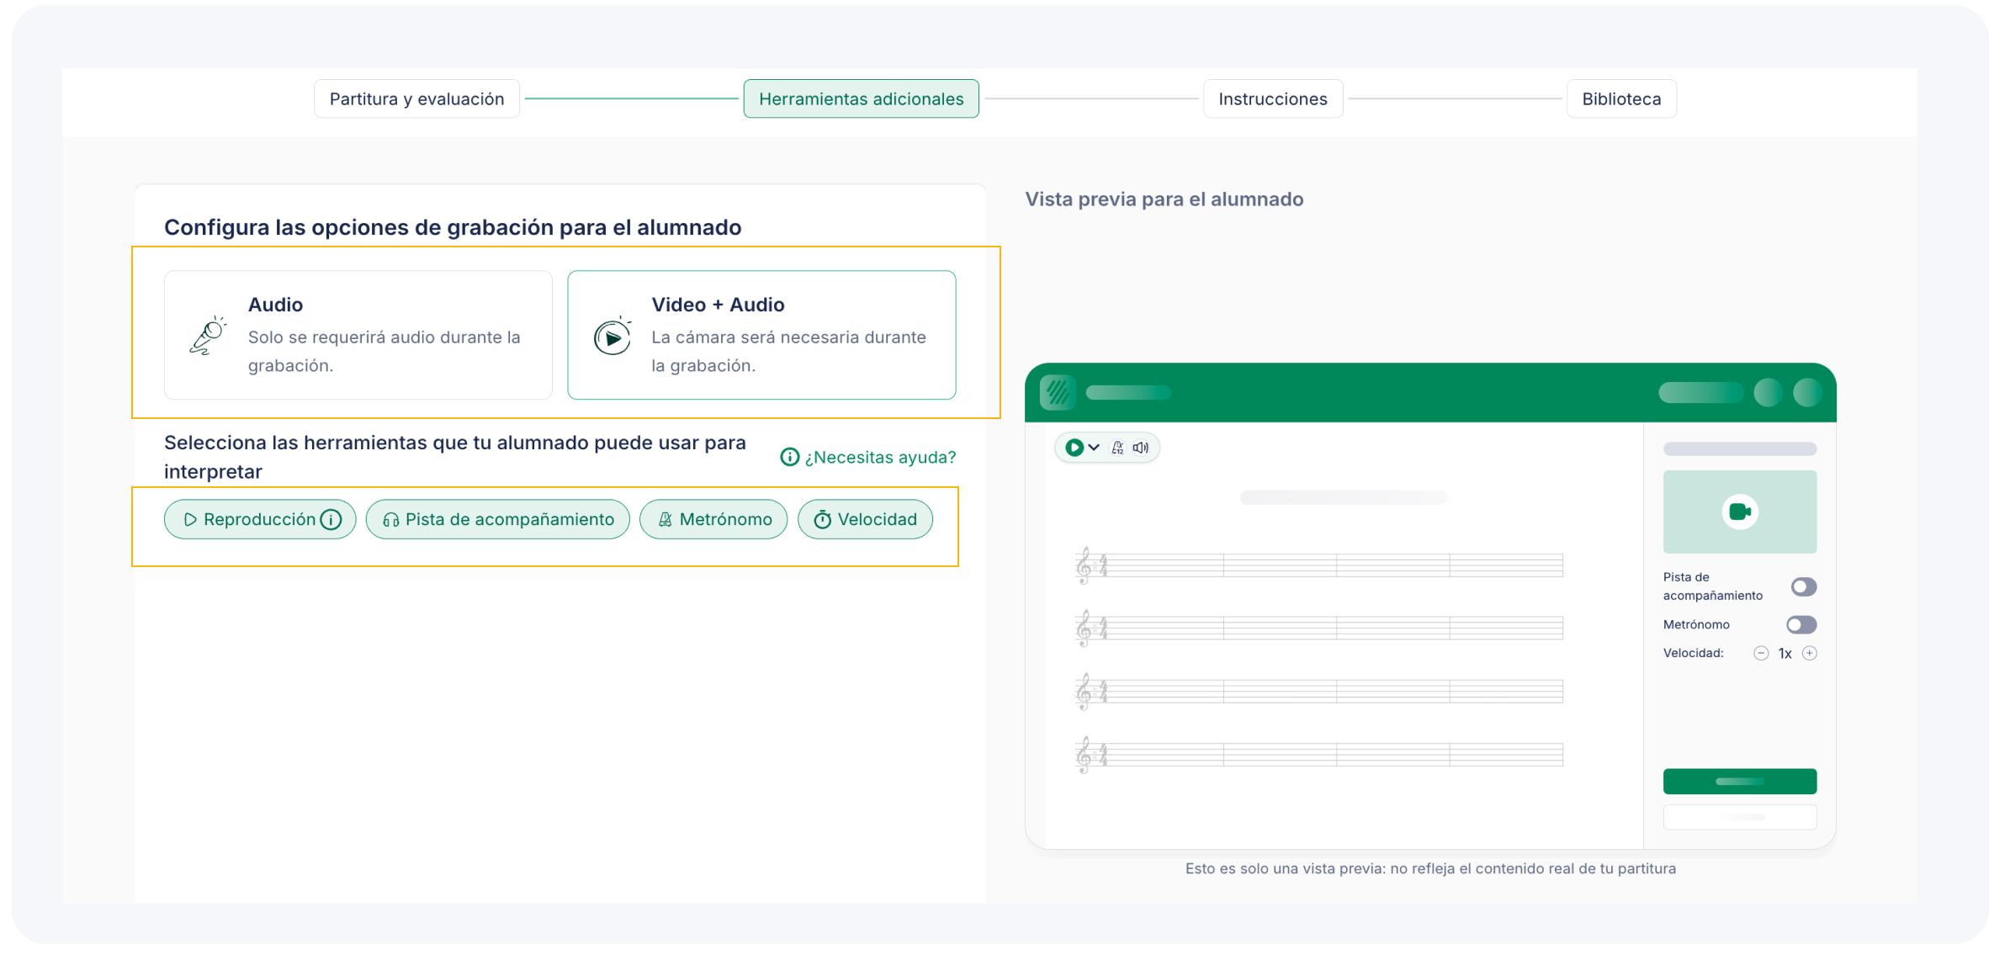The width and height of the screenshot is (1989, 976).
Task: Click the striped logo icon in preview header
Action: pyautogui.click(x=1058, y=392)
